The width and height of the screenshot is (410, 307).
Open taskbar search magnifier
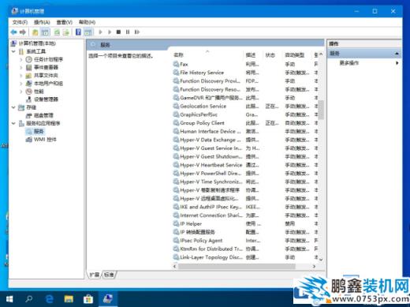pyautogui.click(x=29, y=299)
